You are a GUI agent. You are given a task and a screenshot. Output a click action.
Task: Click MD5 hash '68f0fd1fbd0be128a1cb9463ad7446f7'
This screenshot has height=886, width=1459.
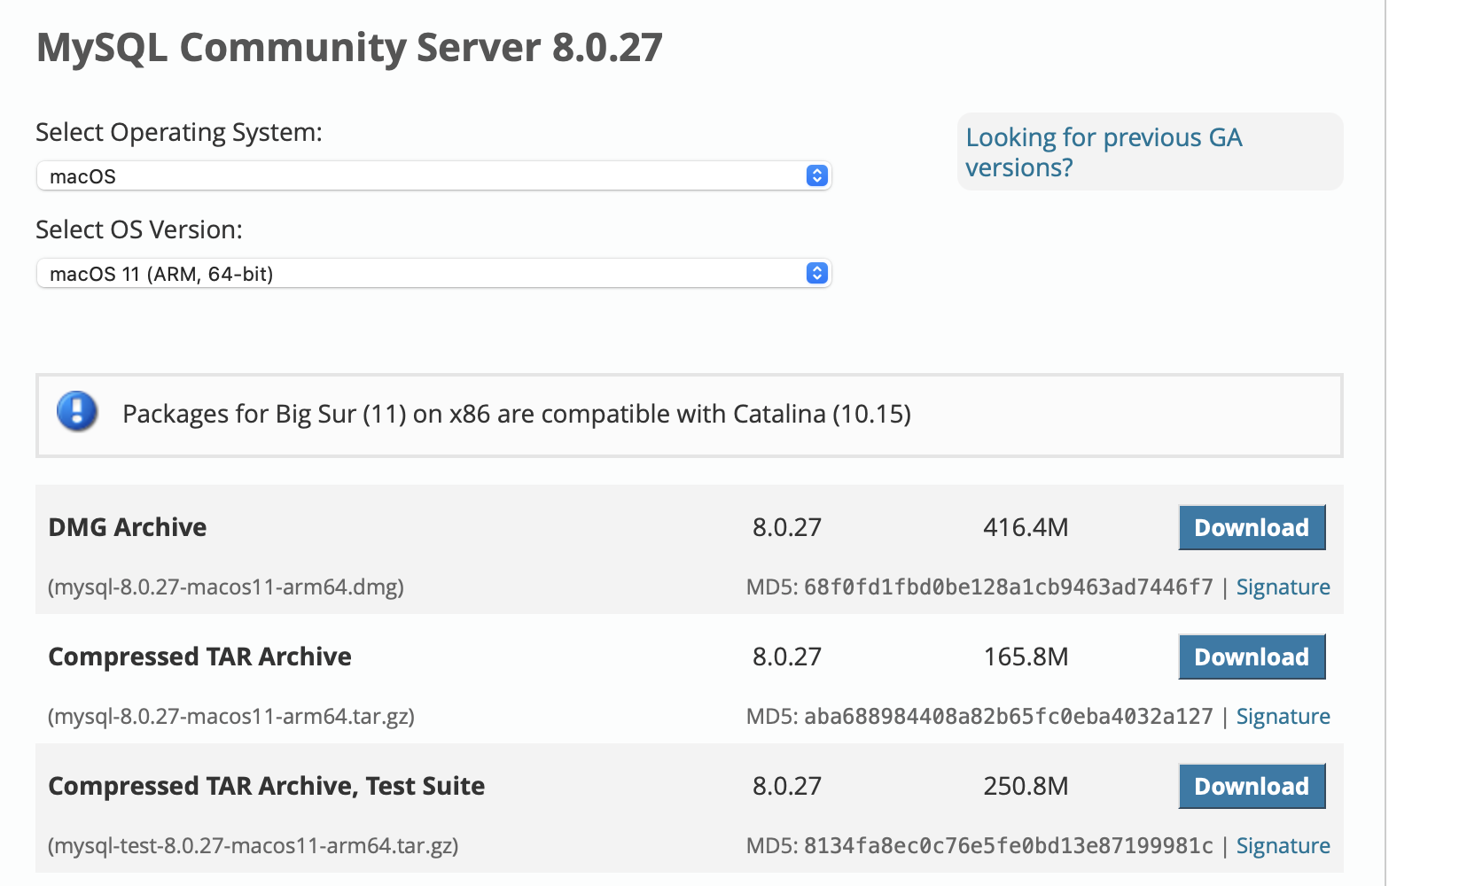coord(1008,587)
